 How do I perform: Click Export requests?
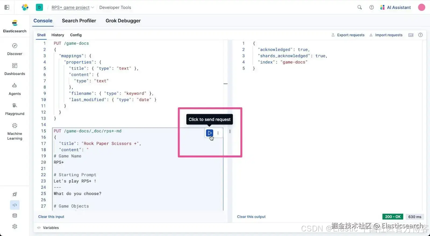click(x=348, y=35)
